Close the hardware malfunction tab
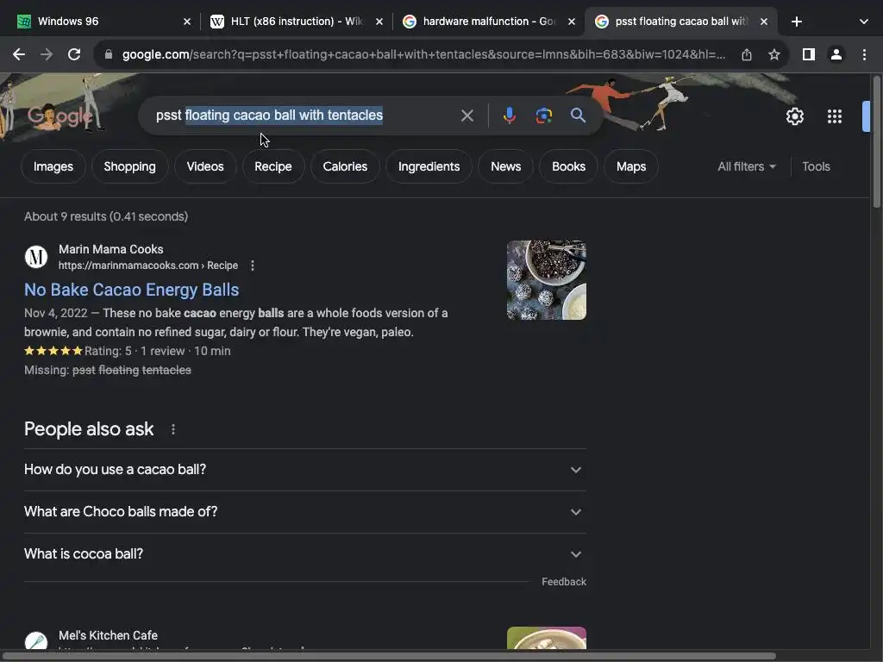 pos(572,22)
